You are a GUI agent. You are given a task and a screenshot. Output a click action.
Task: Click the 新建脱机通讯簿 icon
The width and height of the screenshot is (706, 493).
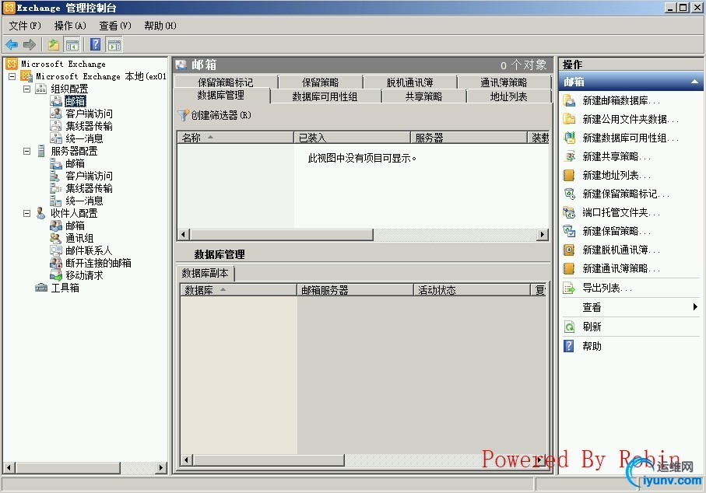pyautogui.click(x=569, y=250)
